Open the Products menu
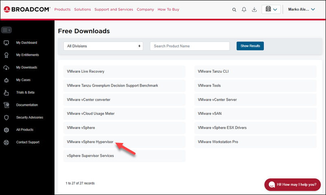The height and width of the screenshot is (195, 326). click(62, 9)
